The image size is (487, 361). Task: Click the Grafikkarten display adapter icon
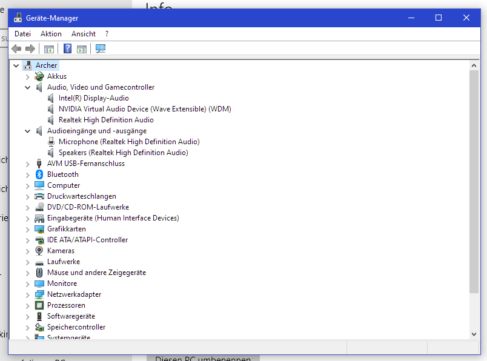[39, 229]
